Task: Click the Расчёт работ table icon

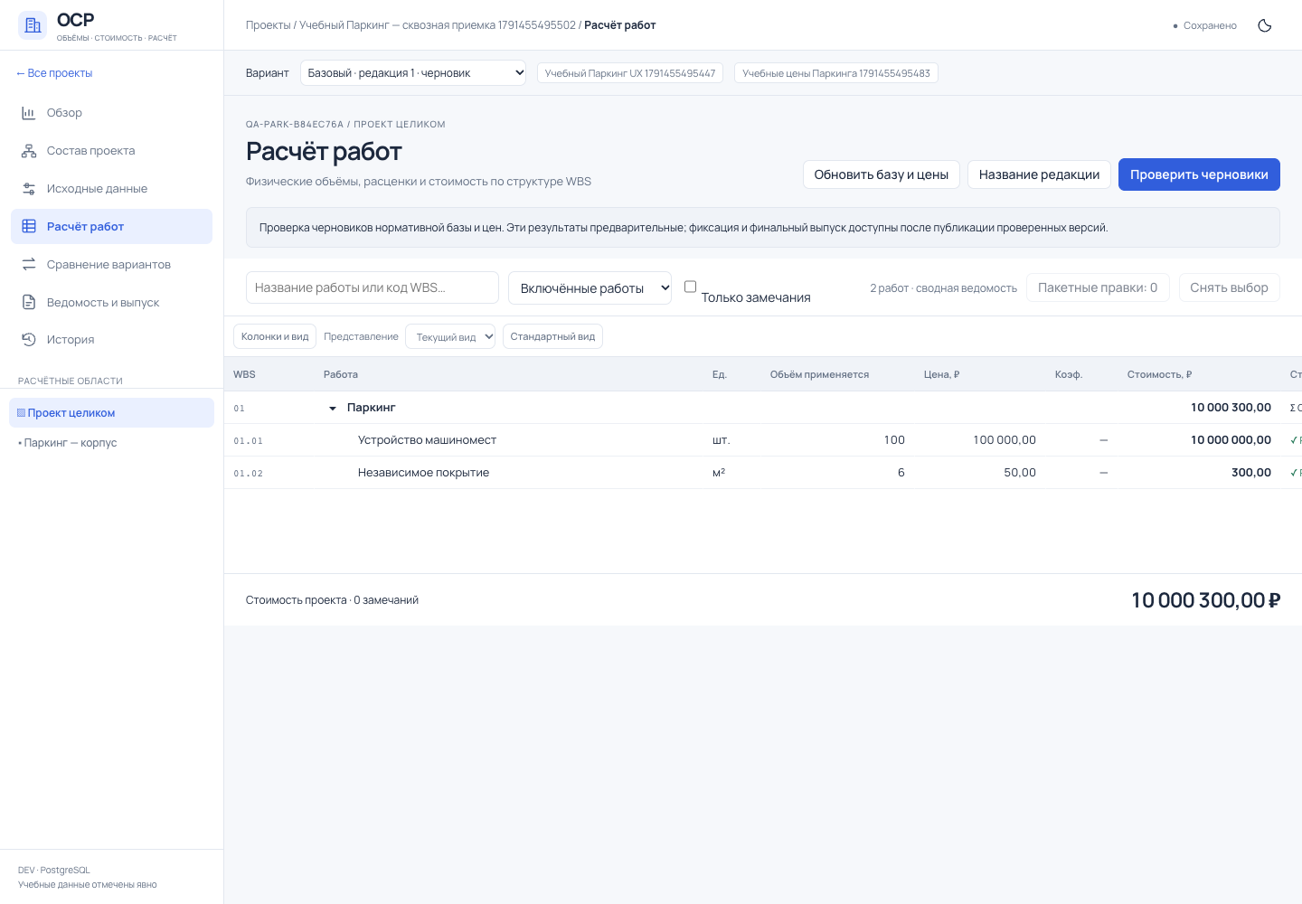Action: pos(29,227)
